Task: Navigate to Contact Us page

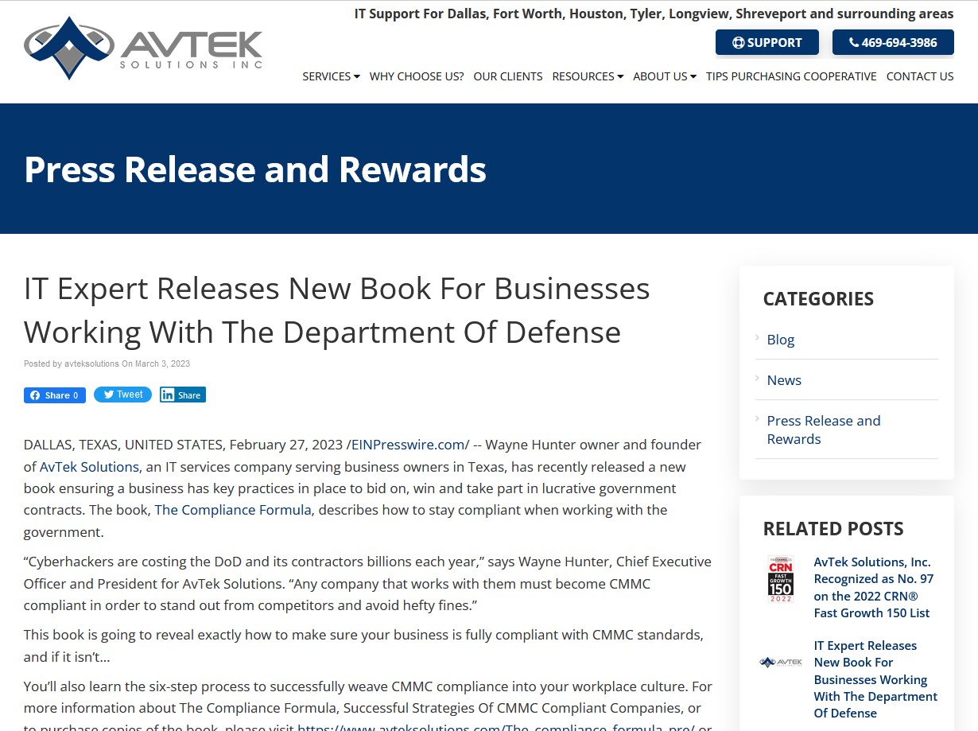Action: point(920,76)
